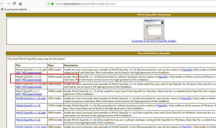Viewport: 216px width, 128px height.
Task: Open the Win64 OpenSSL v1.0.2r Light link
Action: coord(31,127)
